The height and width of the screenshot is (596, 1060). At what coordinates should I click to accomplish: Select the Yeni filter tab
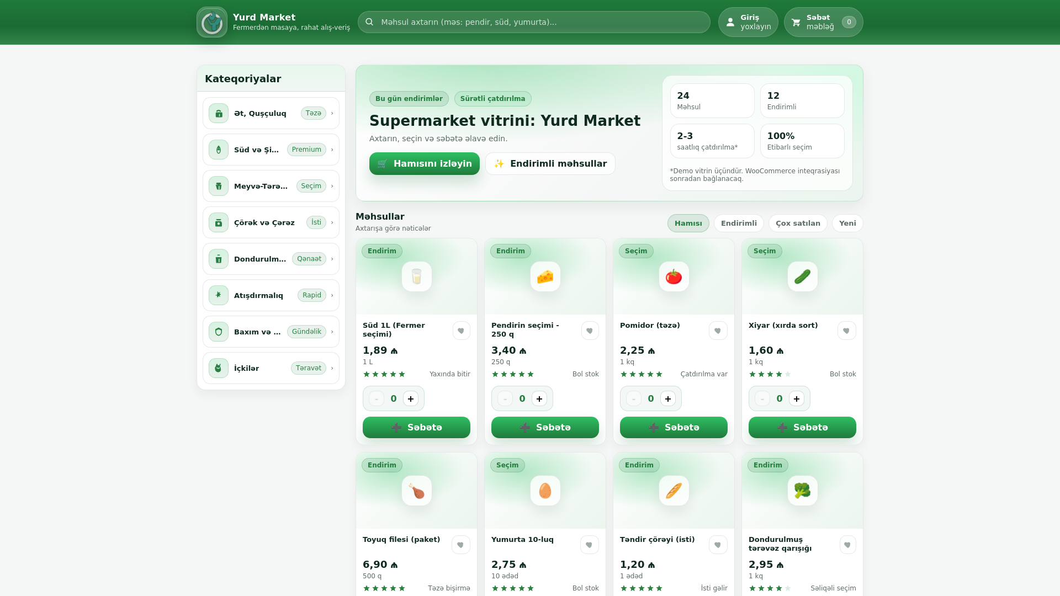coord(847,223)
